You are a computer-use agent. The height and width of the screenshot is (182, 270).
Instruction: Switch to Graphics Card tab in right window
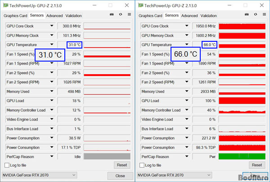(150, 16)
